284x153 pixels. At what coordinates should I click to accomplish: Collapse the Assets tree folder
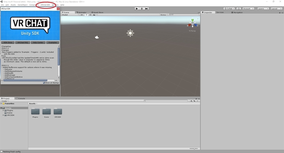[x=1, y=108]
